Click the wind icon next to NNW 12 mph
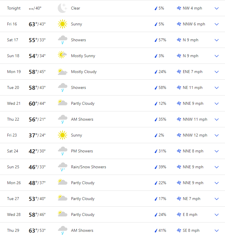The width and height of the screenshot is (225, 239). [x=179, y=135]
